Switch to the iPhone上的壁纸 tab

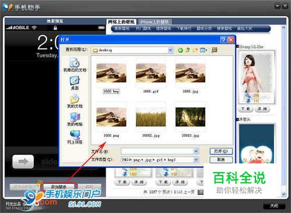coord(155,22)
